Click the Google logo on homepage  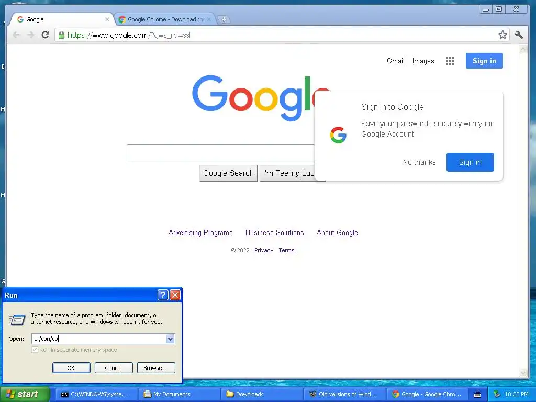tap(261, 98)
